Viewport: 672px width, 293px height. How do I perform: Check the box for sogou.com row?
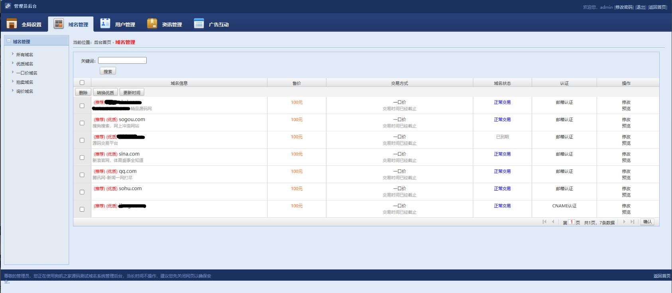82,123
